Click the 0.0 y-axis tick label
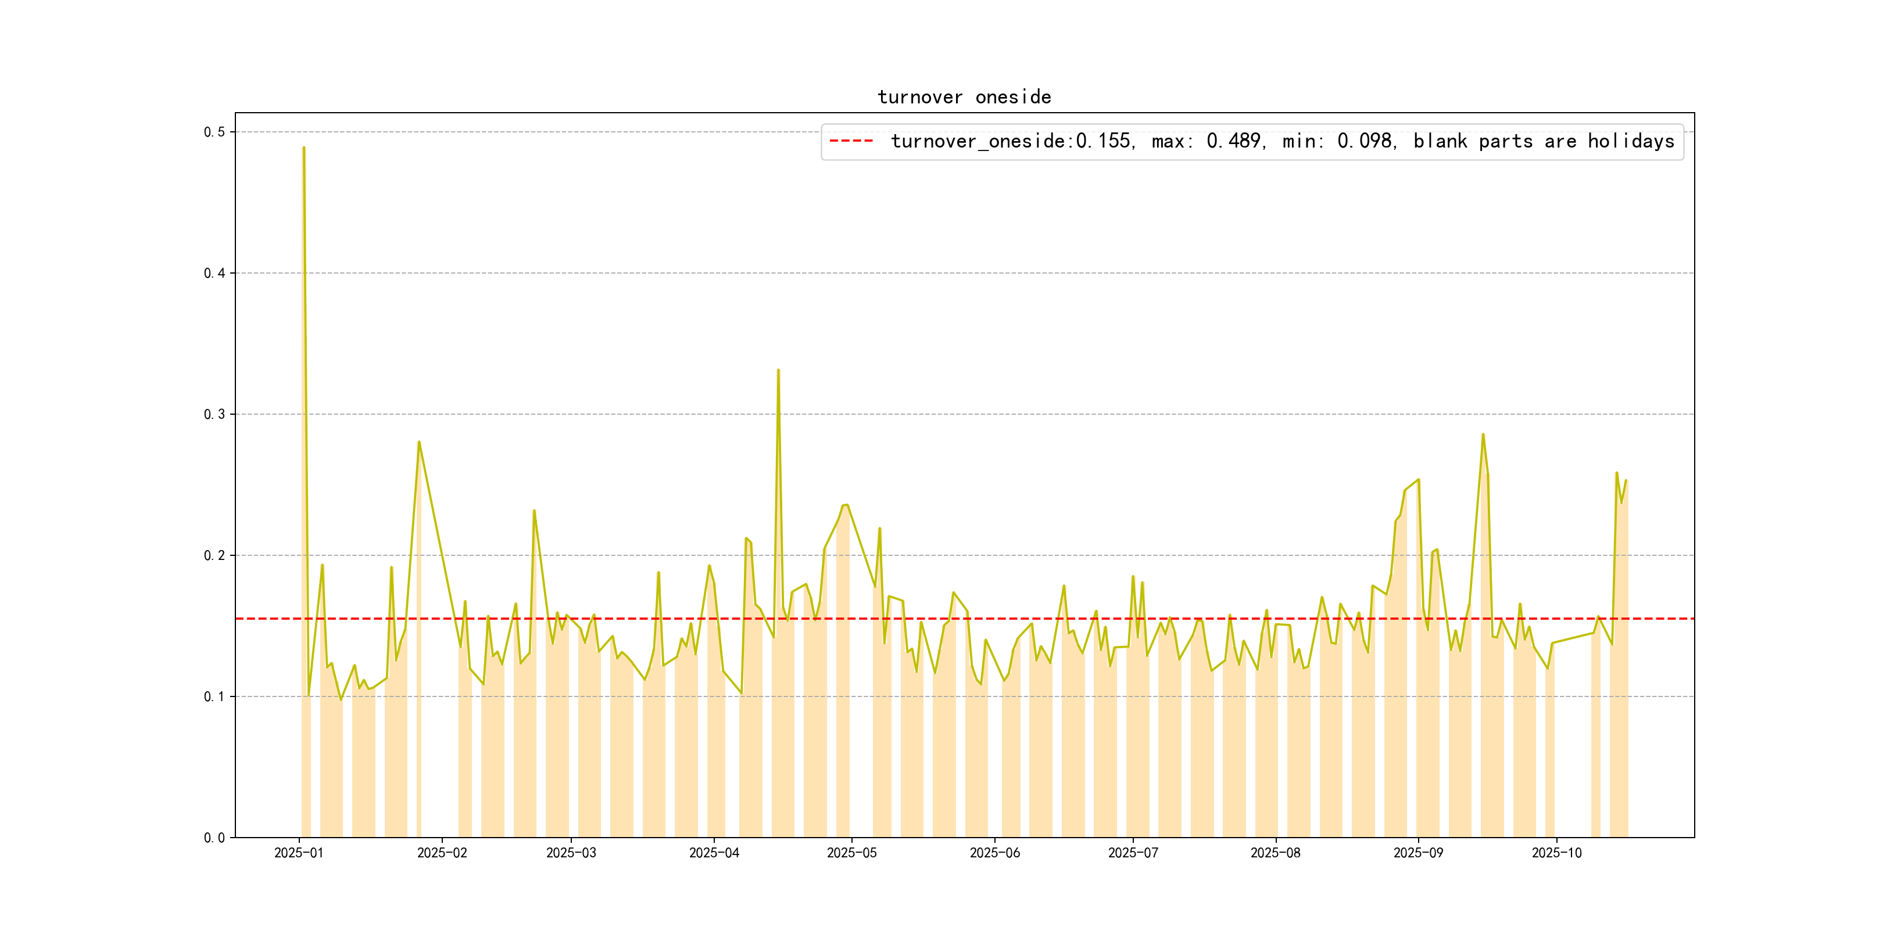 tap(214, 838)
